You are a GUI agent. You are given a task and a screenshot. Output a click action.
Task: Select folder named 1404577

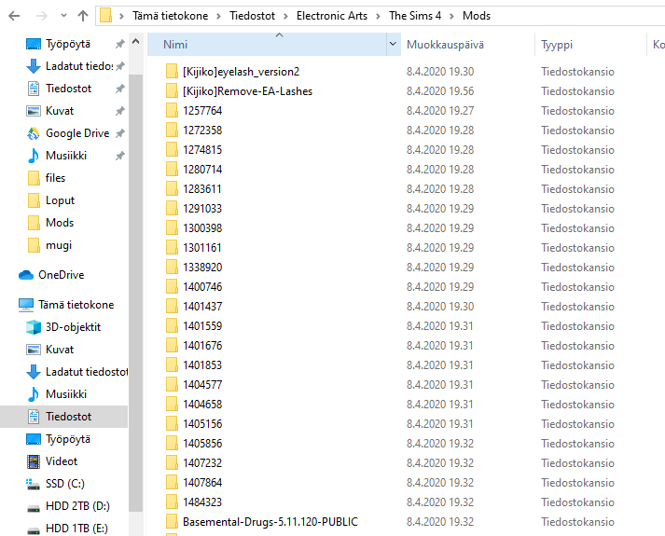point(202,385)
